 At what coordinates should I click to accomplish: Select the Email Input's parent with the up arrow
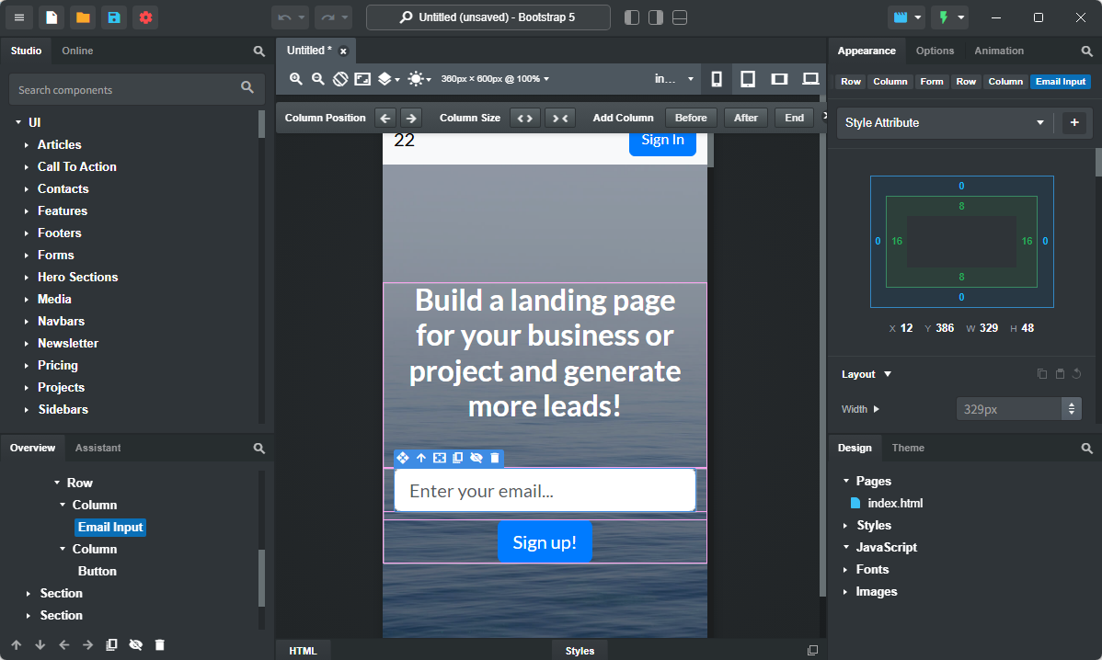[x=421, y=458]
